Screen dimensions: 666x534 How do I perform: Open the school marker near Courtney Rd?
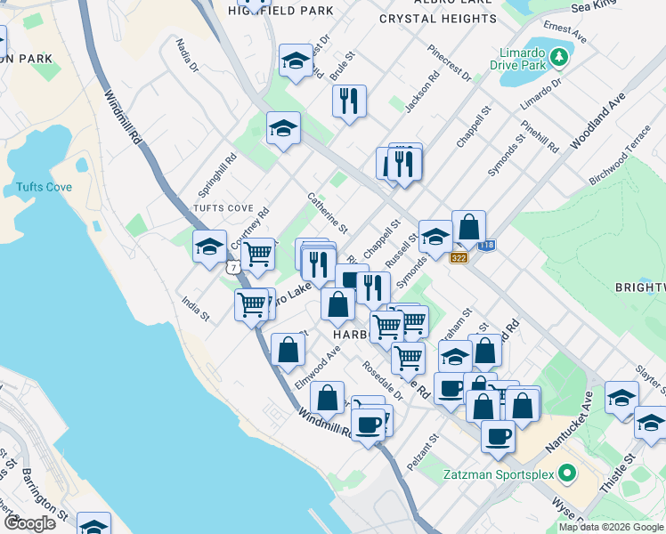pyautogui.click(x=209, y=248)
